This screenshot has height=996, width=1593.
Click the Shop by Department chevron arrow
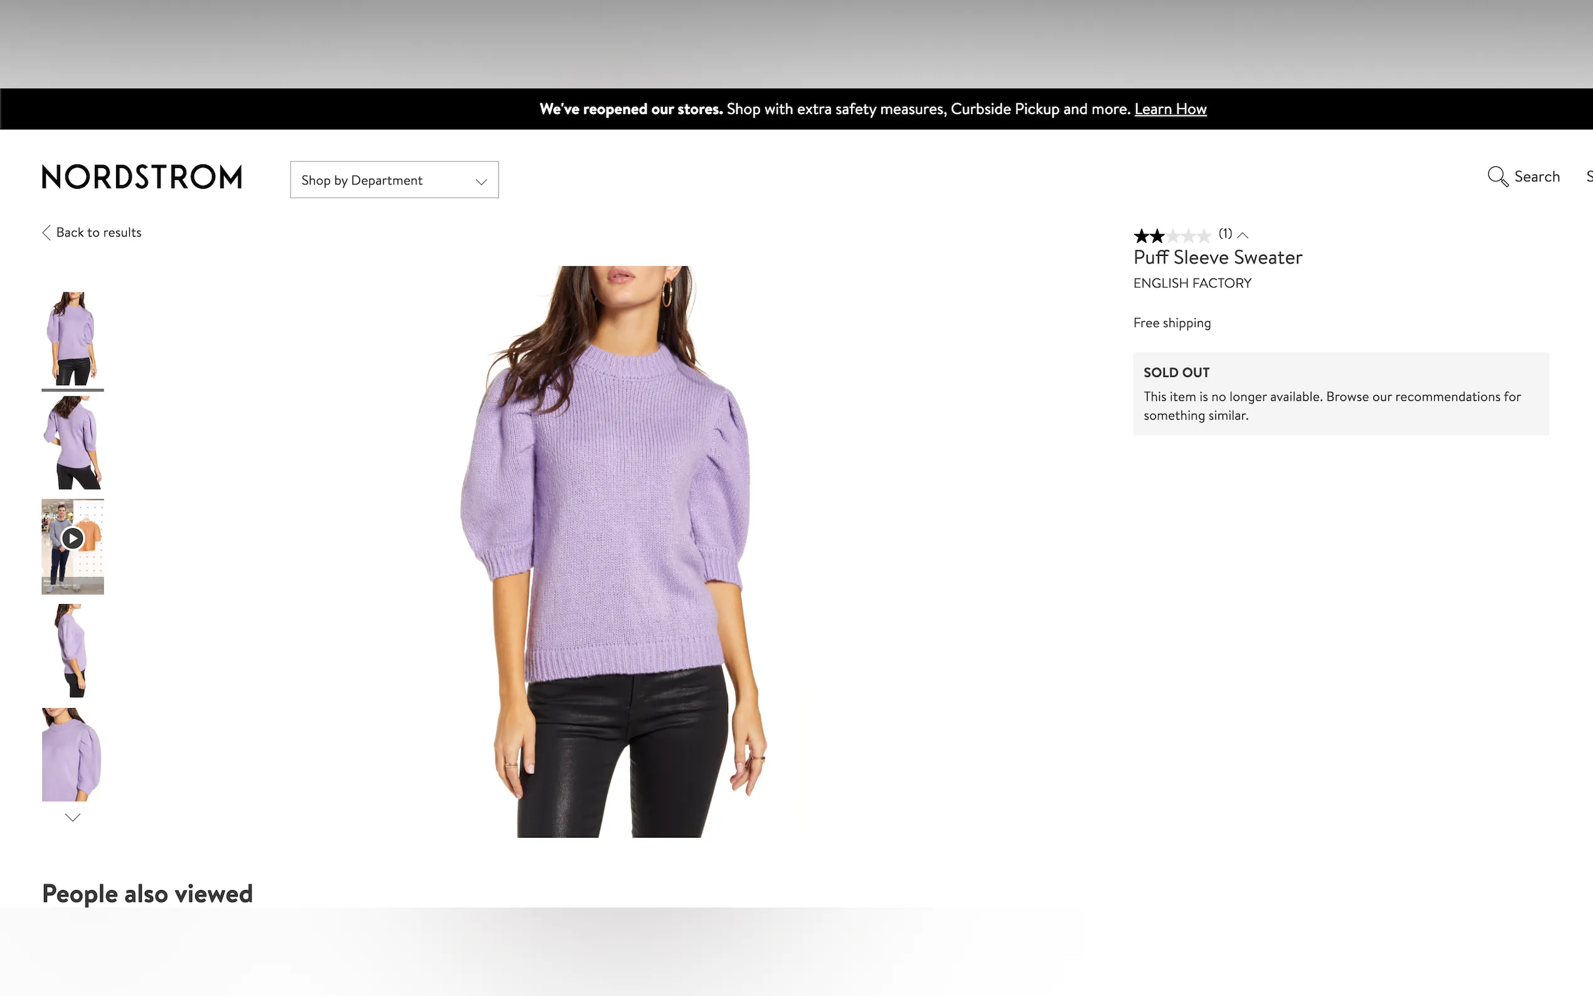(482, 181)
